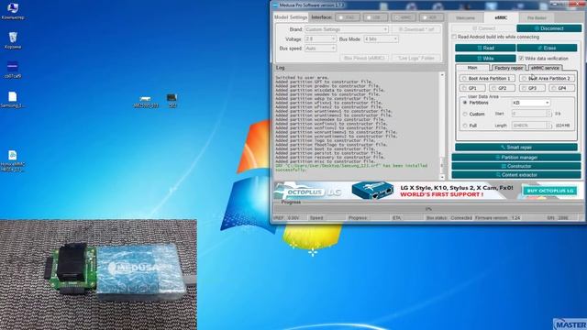The width and height of the screenshot is (587, 330).
Task: Select the eMMC interface option
Action: [404, 17]
